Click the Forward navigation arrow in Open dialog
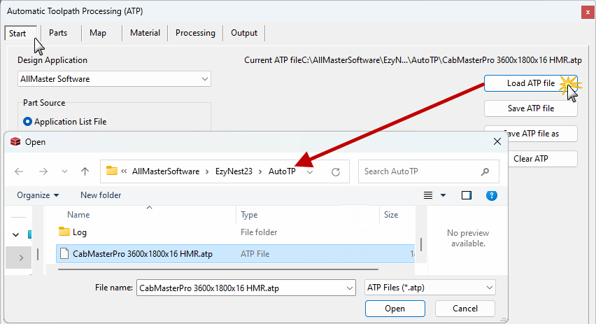The width and height of the screenshot is (596, 324). pos(43,171)
